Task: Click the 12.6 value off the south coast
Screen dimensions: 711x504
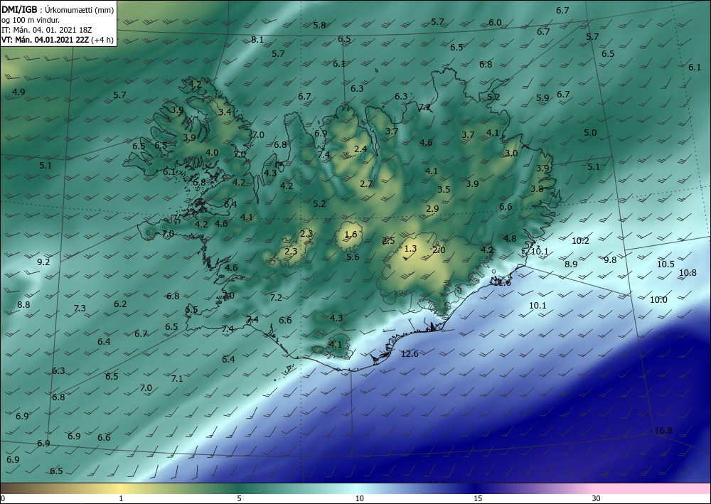Action: pos(410,353)
